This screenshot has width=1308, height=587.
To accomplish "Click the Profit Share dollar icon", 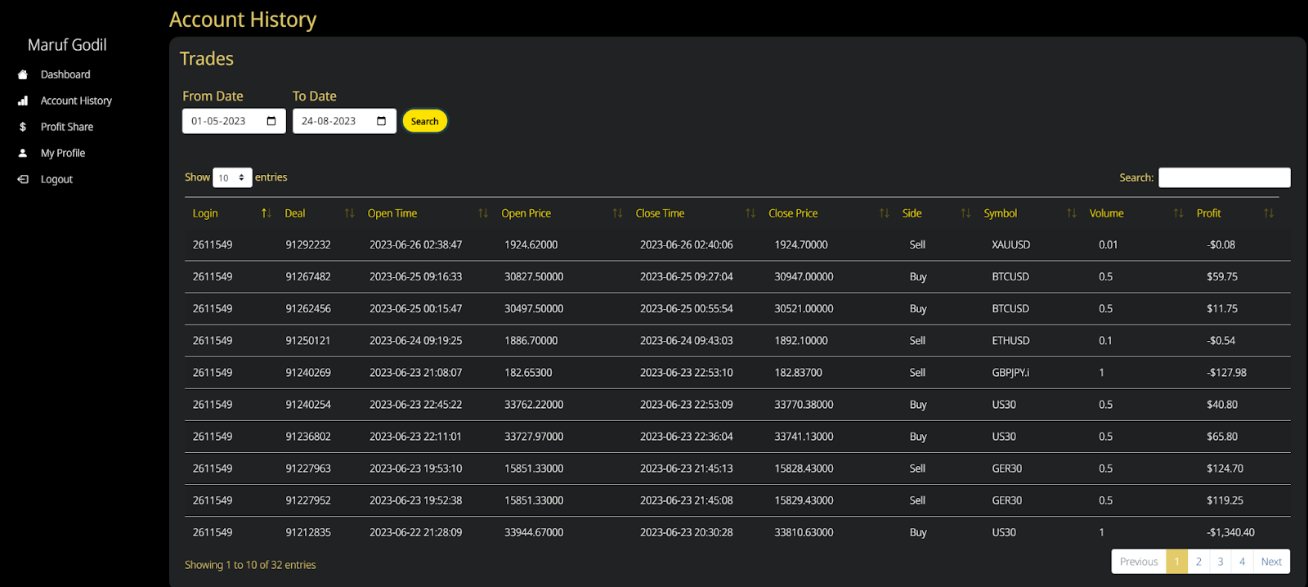I will [x=23, y=127].
